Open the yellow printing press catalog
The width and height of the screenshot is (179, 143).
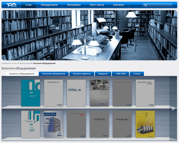click(x=145, y=124)
